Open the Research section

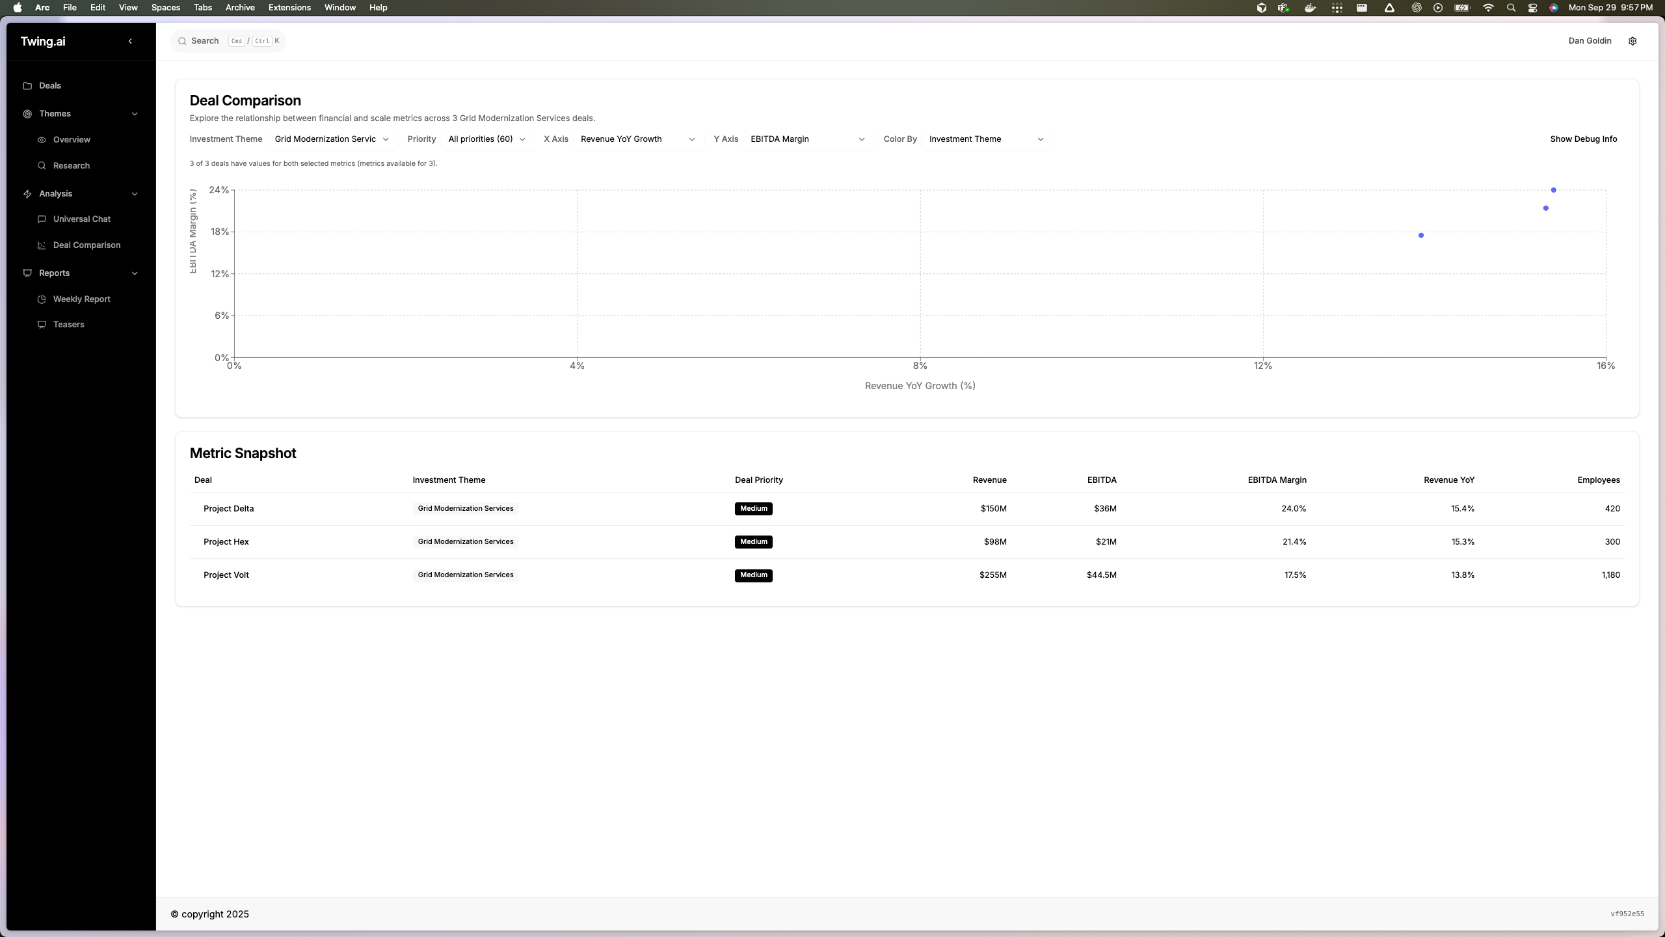click(70, 165)
